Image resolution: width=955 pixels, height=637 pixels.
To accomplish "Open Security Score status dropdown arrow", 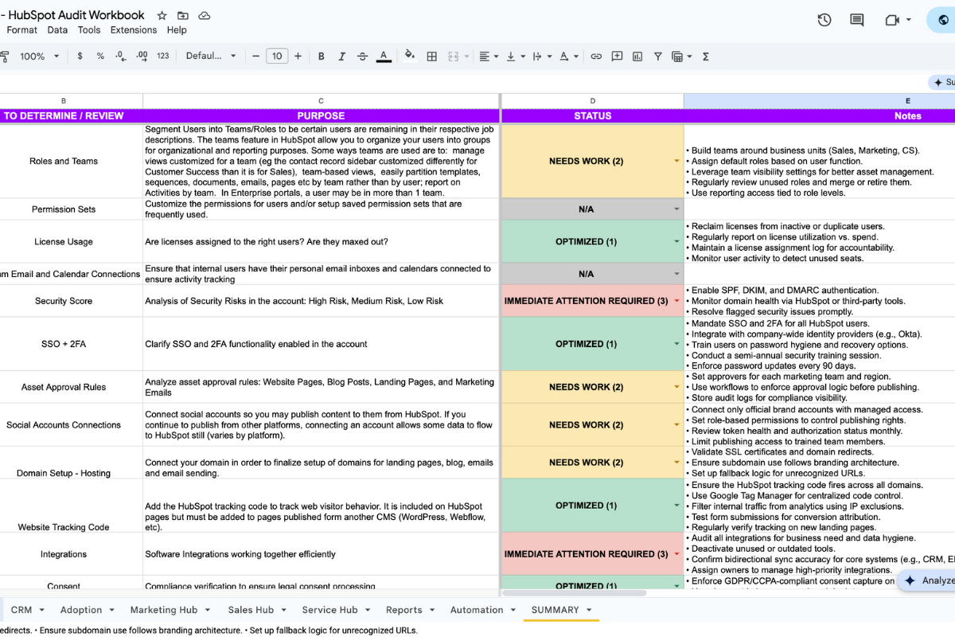I will pyautogui.click(x=677, y=301).
